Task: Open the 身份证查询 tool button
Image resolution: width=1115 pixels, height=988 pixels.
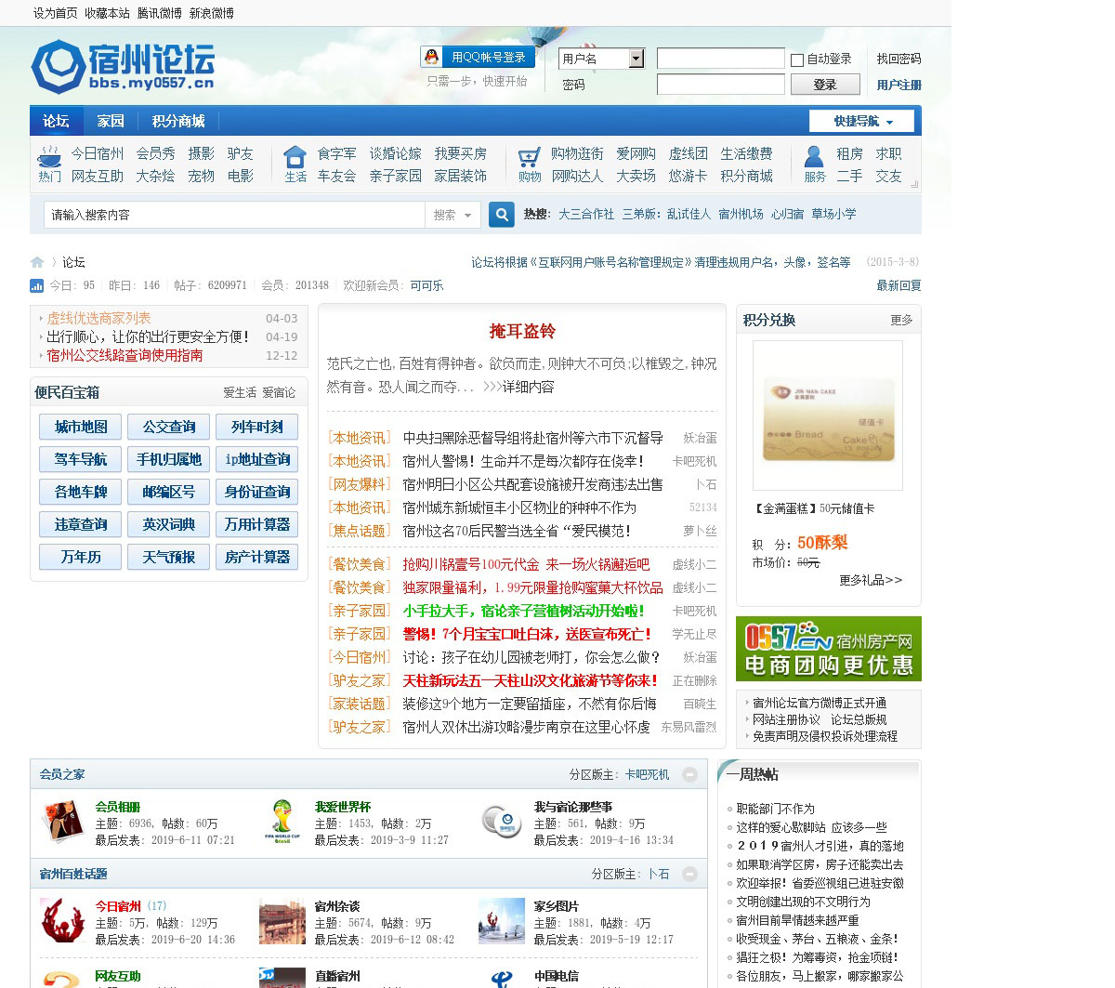Action: point(257,492)
